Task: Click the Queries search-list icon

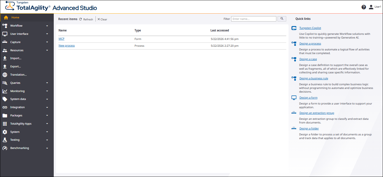Action: (x=5, y=83)
